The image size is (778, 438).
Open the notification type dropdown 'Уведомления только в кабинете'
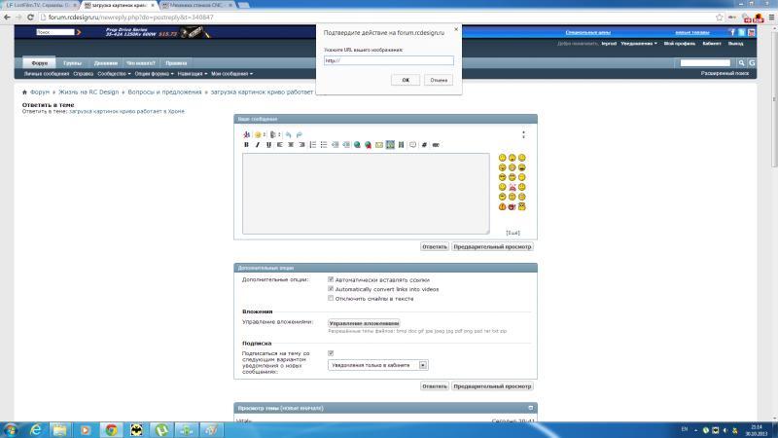(x=377, y=365)
